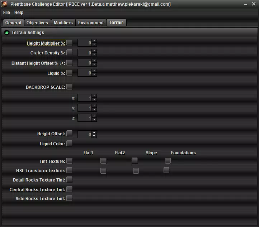Click the Height Multiplier % value field
This screenshot has width=259, height=227.
pyautogui.click(x=85, y=43)
